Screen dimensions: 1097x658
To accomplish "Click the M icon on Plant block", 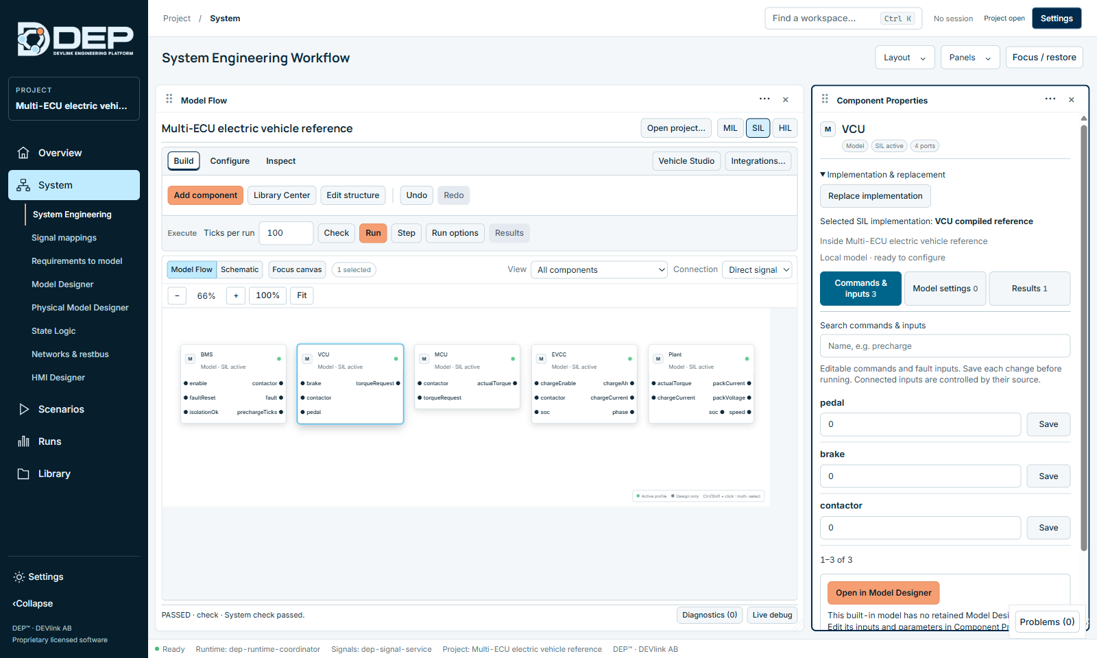I will pos(658,358).
